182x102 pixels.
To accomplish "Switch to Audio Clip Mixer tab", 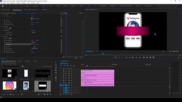I will [31, 10].
